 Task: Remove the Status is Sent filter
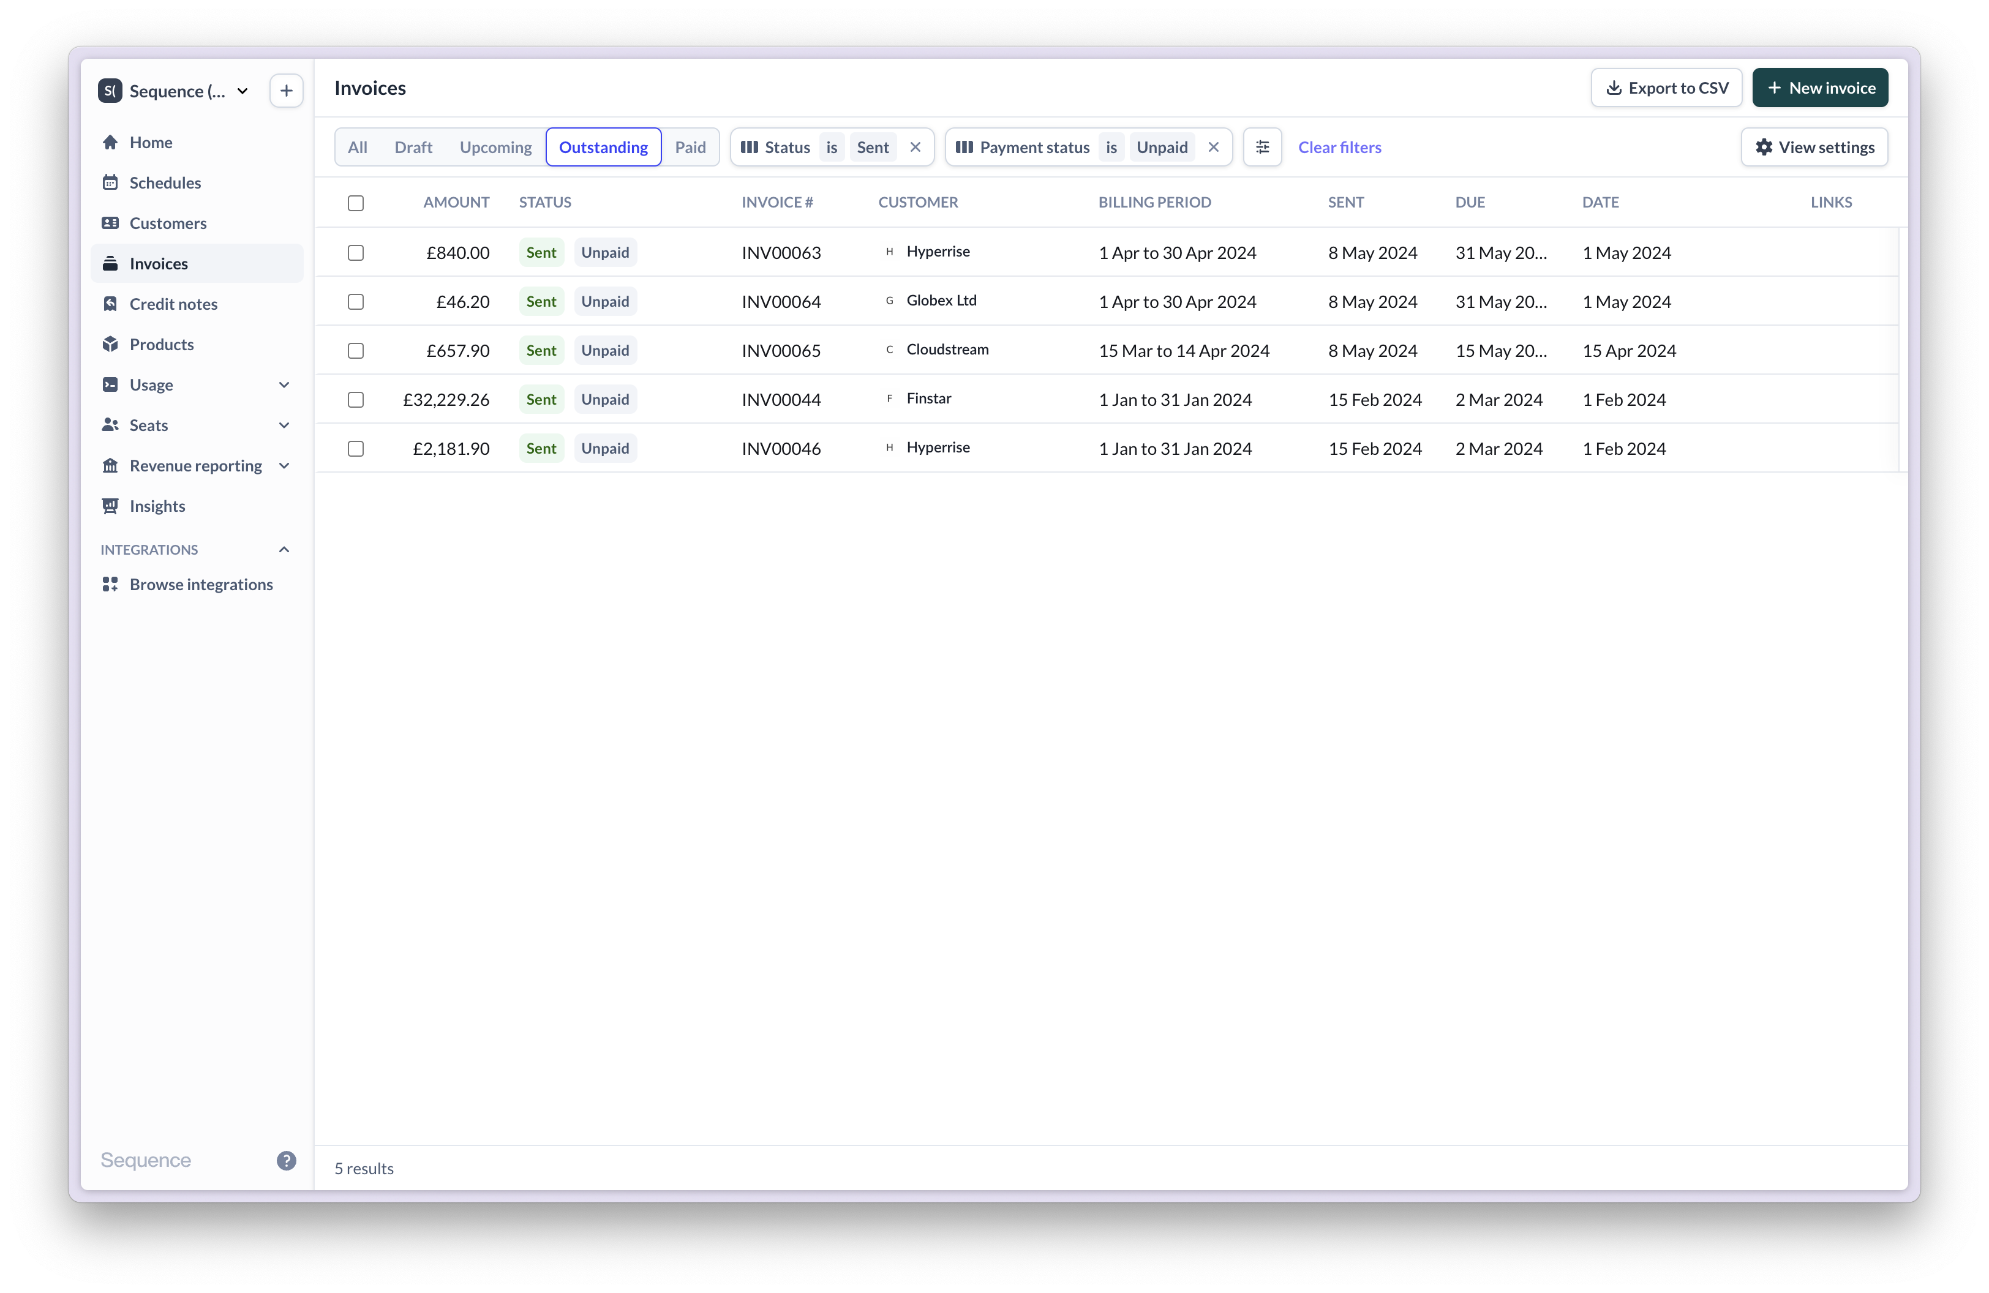pos(916,147)
